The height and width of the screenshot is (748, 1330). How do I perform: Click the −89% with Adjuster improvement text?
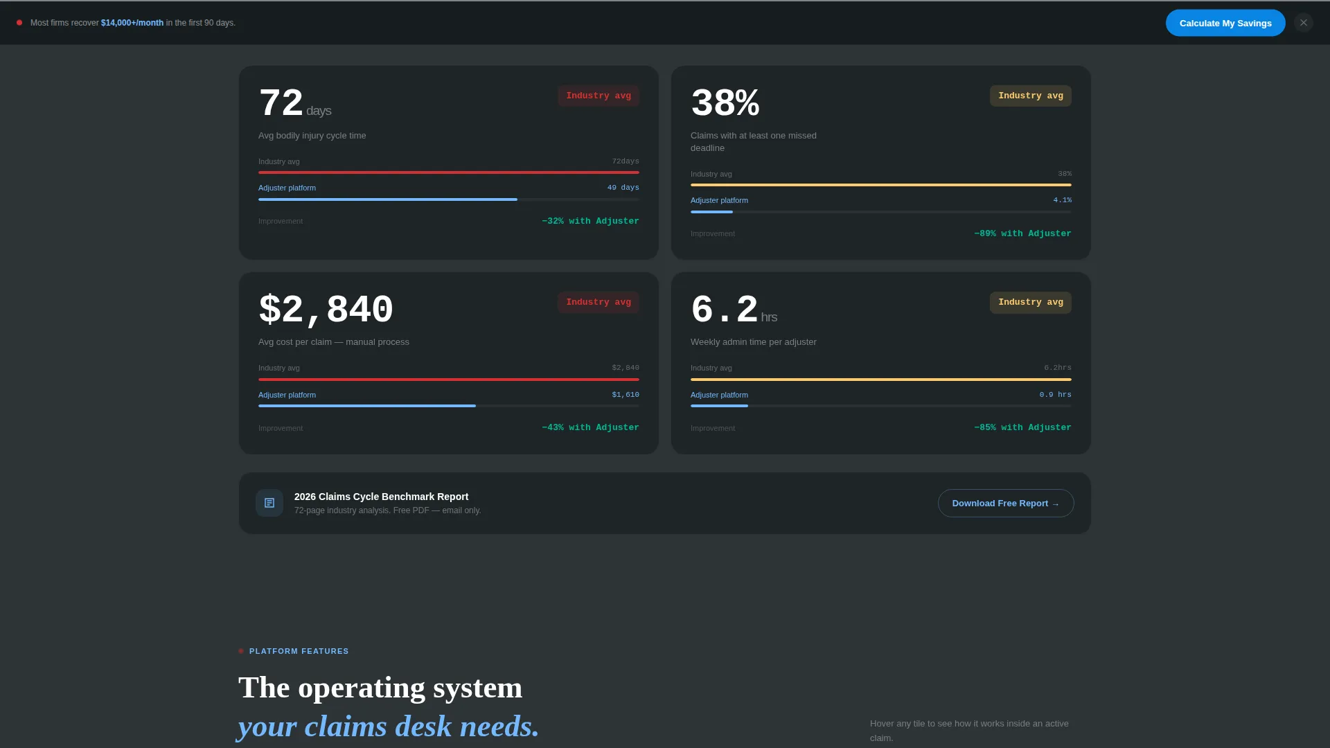(1022, 233)
